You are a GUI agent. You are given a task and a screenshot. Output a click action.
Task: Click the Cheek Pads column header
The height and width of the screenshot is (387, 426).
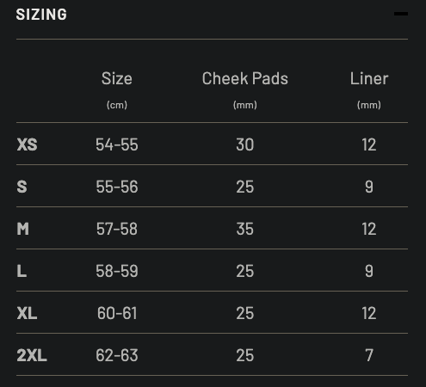(x=245, y=78)
